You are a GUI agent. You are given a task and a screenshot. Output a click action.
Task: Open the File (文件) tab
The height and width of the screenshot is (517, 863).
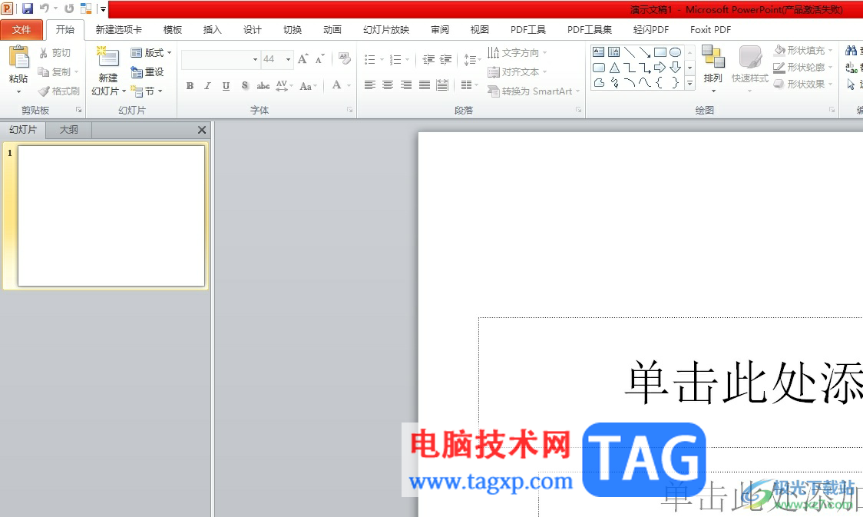click(21, 30)
